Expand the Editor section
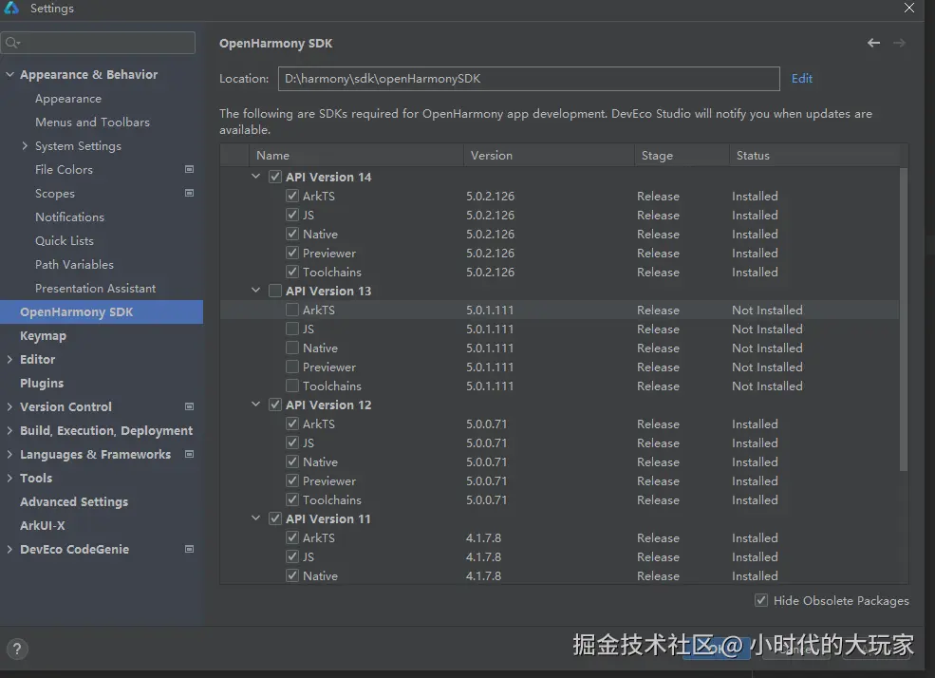The width and height of the screenshot is (935, 678). (x=9, y=359)
